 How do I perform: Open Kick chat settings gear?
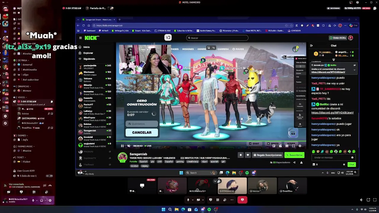point(344,164)
